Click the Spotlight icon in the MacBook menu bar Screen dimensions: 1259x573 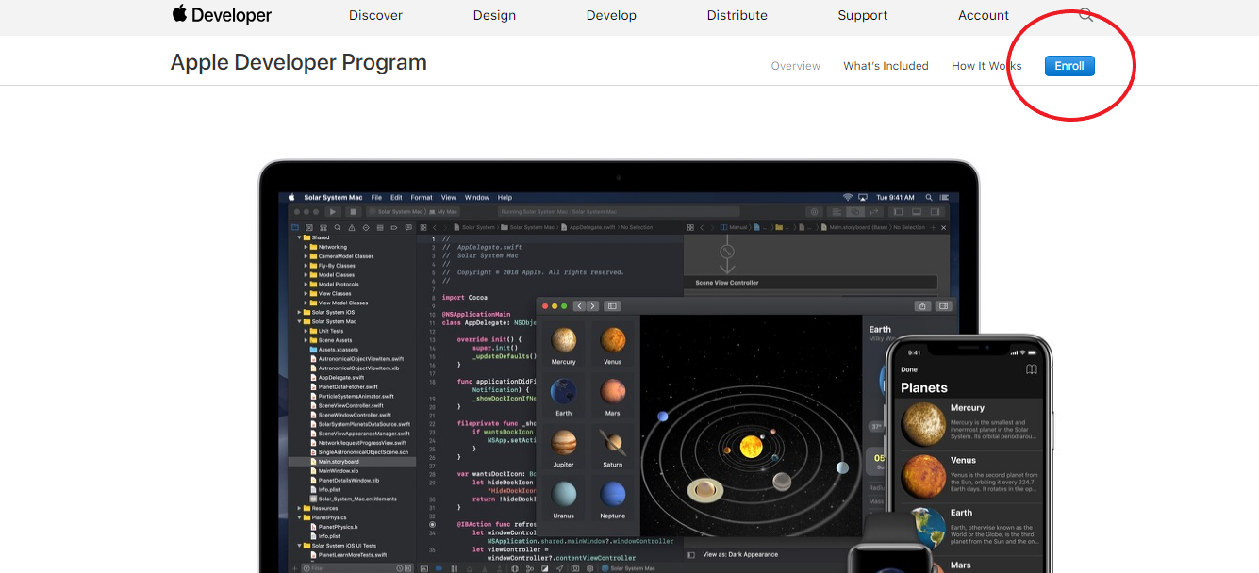pos(929,198)
